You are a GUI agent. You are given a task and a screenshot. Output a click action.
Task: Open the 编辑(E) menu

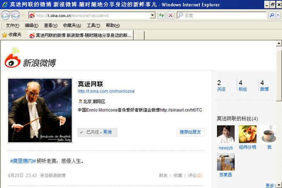pos(32,26)
